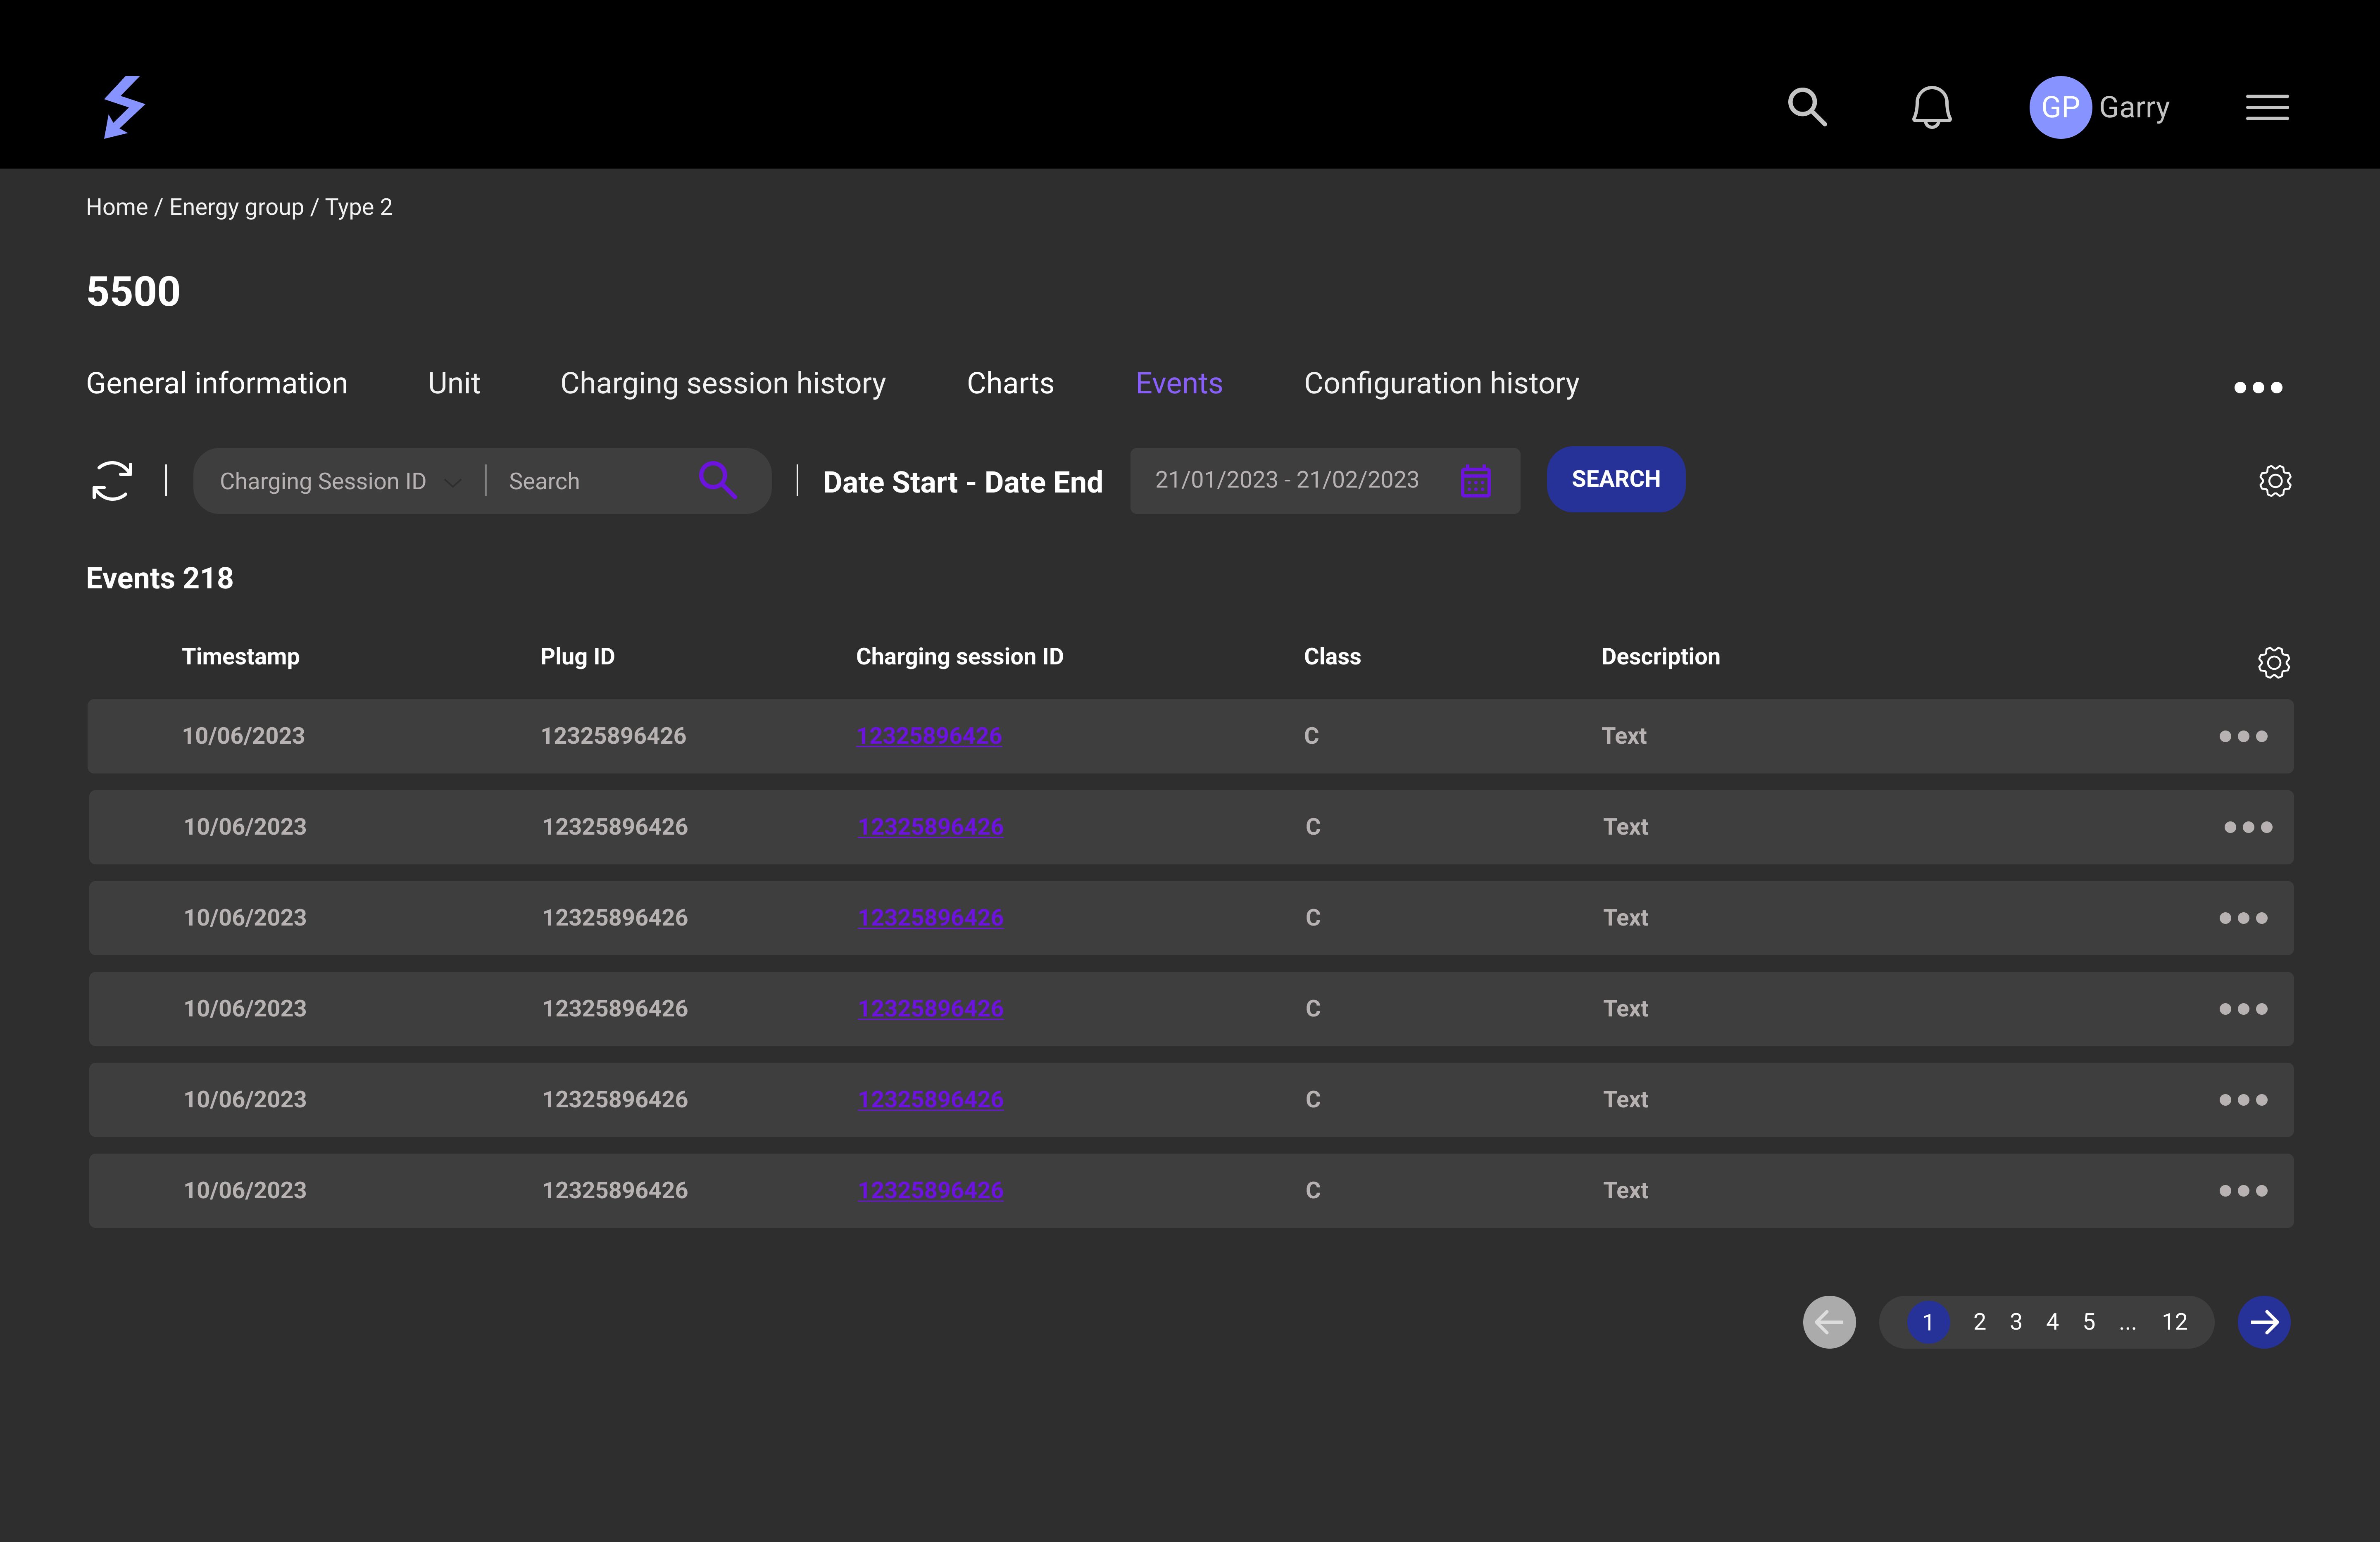
Task: Open the settings gear above the events table
Action: (2273, 662)
